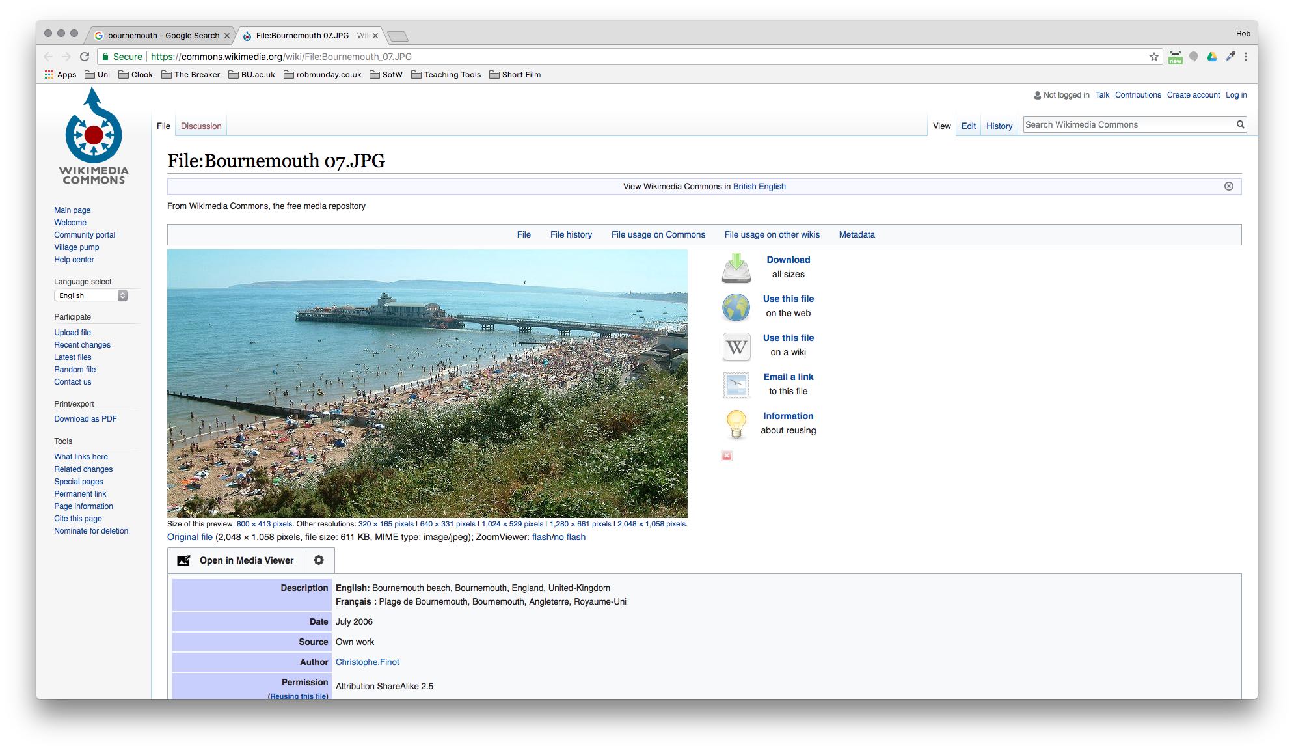Click the green Download arrow icon
This screenshot has width=1294, height=751.
pos(736,267)
